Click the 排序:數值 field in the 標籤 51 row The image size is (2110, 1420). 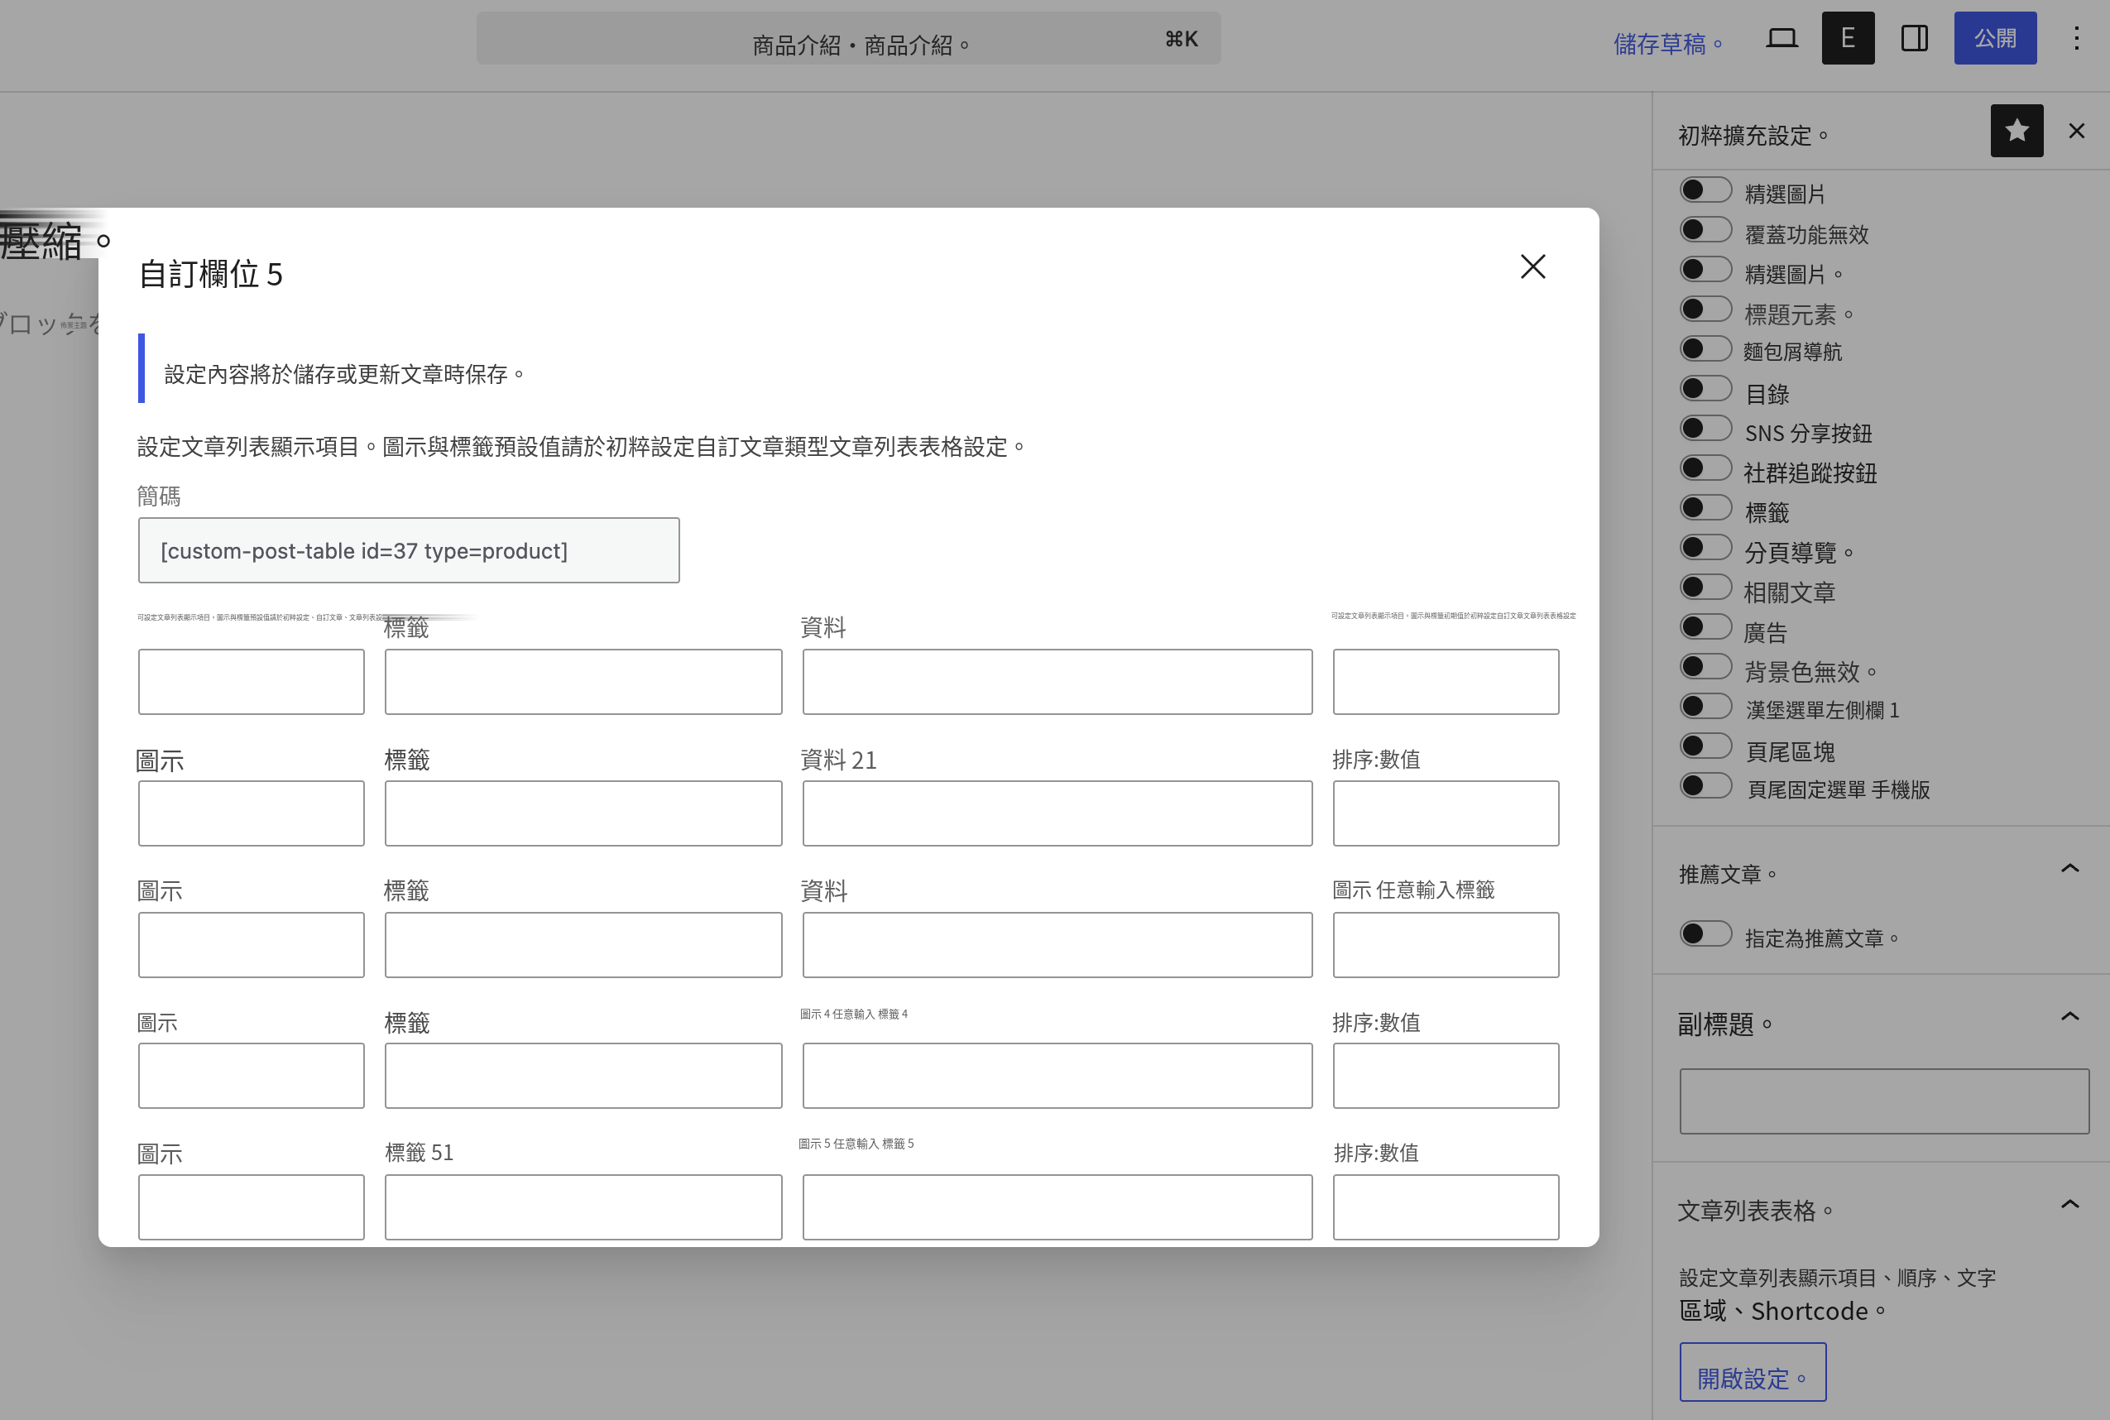[x=1446, y=1207]
